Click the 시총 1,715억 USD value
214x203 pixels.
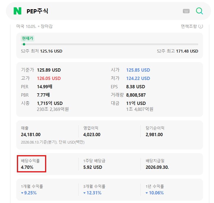click(50, 103)
